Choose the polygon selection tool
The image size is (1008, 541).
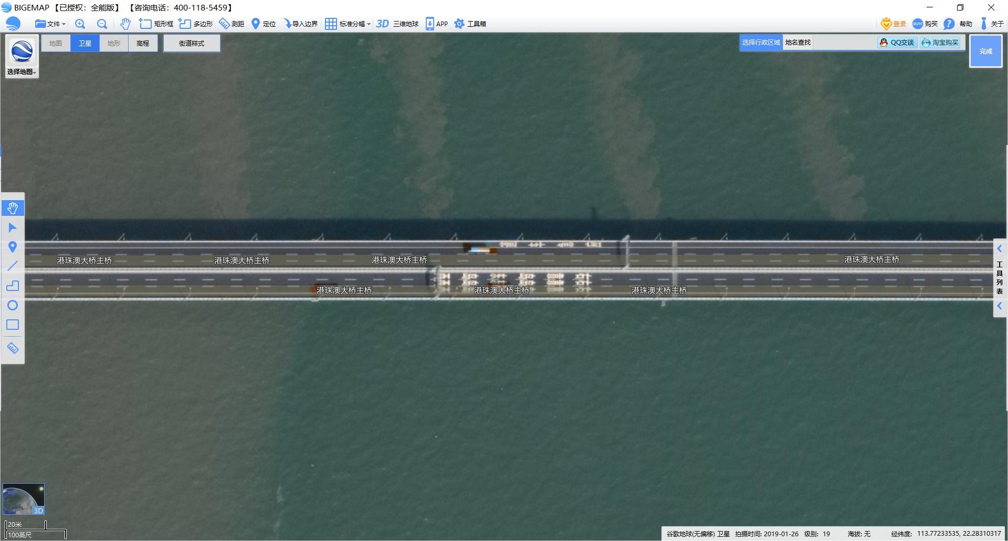195,24
